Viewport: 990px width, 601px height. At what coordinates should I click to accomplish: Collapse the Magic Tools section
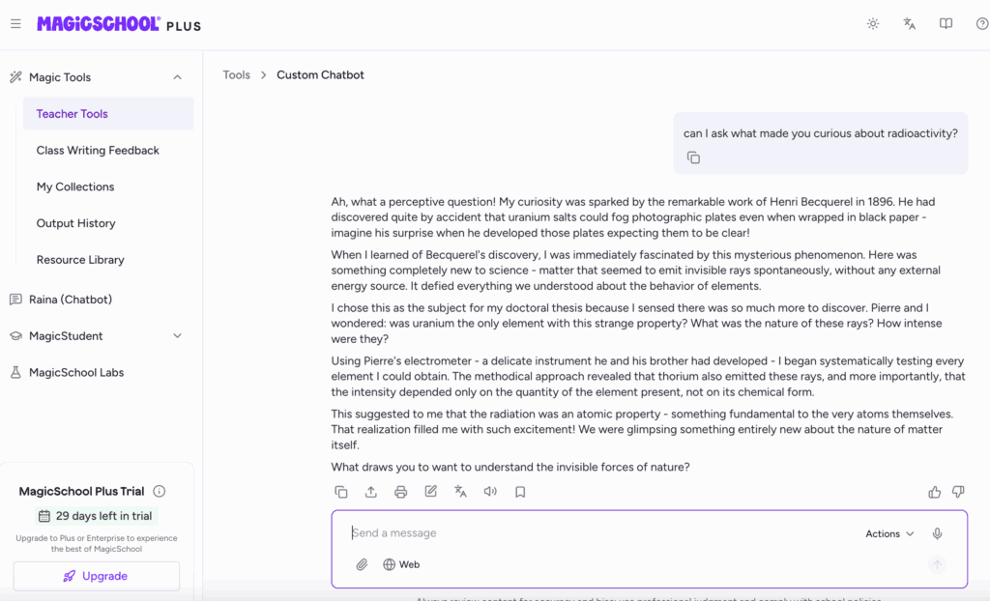click(x=177, y=77)
